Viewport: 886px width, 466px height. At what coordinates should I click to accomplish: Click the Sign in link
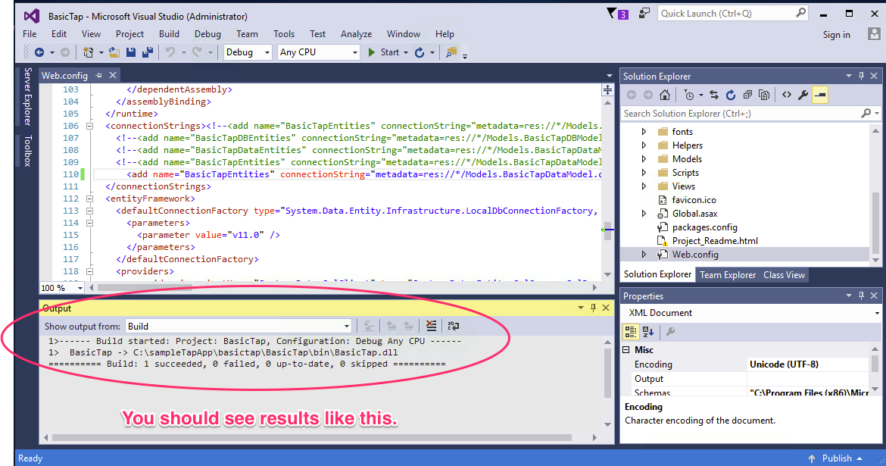coord(836,35)
